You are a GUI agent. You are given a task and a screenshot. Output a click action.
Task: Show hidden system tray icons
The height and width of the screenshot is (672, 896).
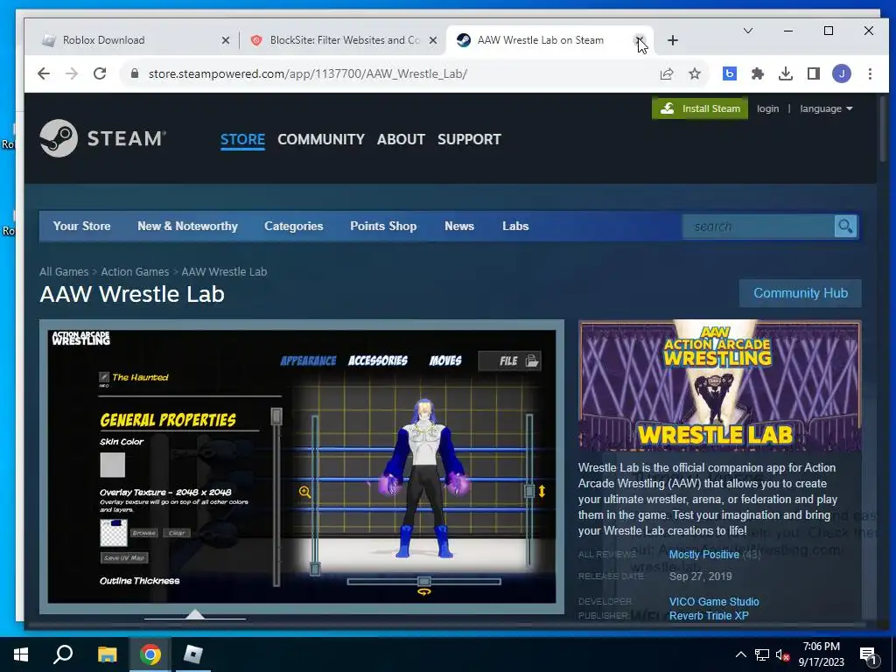point(740,654)
